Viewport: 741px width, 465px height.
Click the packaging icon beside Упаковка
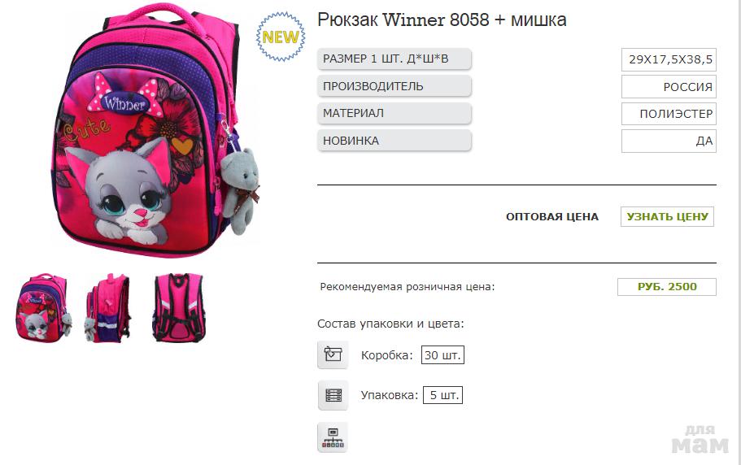click(333, 395)
